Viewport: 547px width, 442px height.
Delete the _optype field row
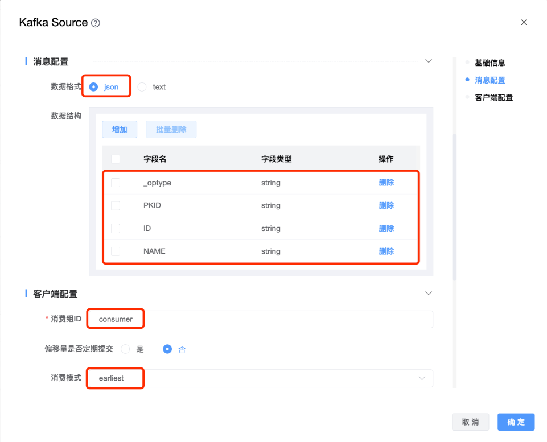[x=386, y=183]
